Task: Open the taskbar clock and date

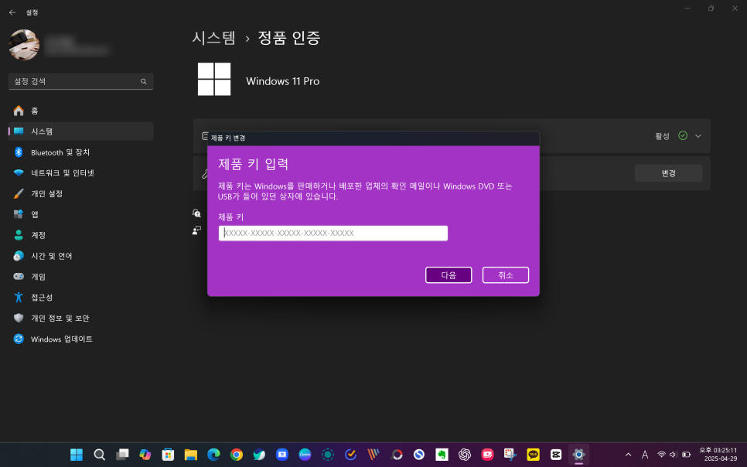Action: [x=718, y=455]
